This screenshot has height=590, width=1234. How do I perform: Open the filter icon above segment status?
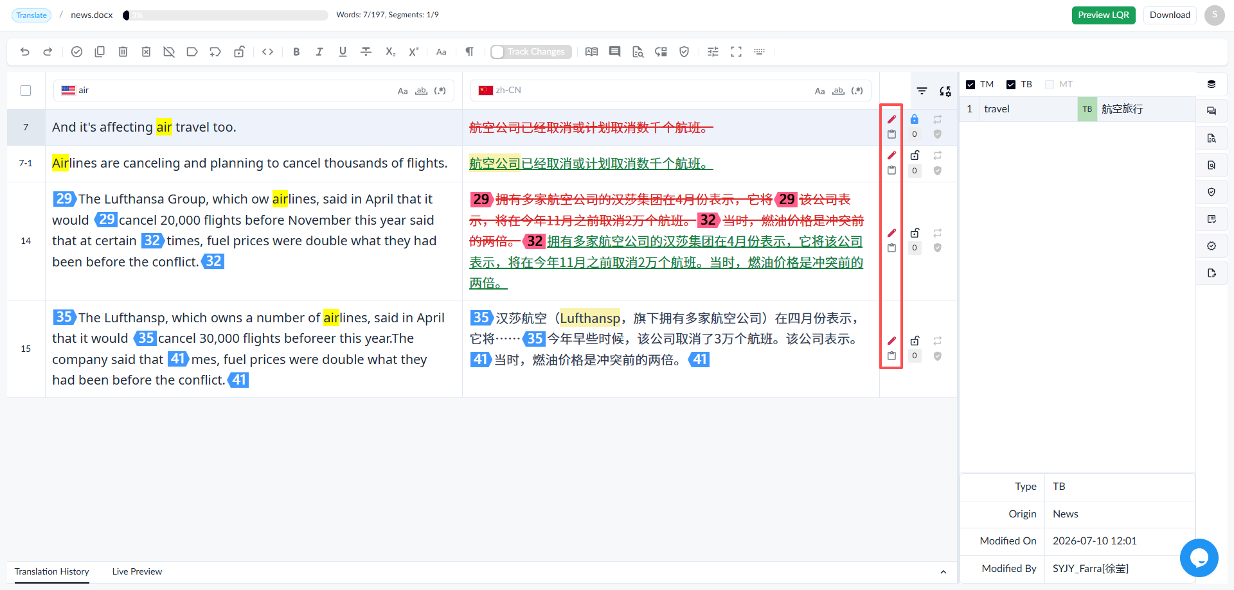tap(922, 91)
